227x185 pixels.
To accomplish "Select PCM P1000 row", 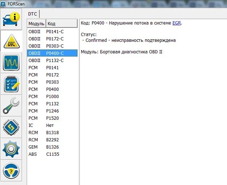I will pyautogui.click(x=52, y=97).
